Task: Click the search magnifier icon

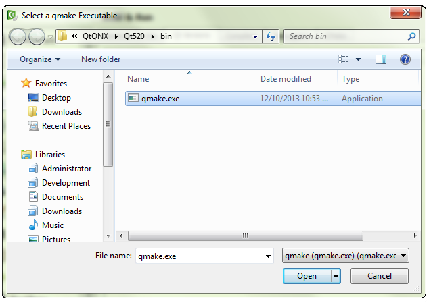Action: coord(411,36)
